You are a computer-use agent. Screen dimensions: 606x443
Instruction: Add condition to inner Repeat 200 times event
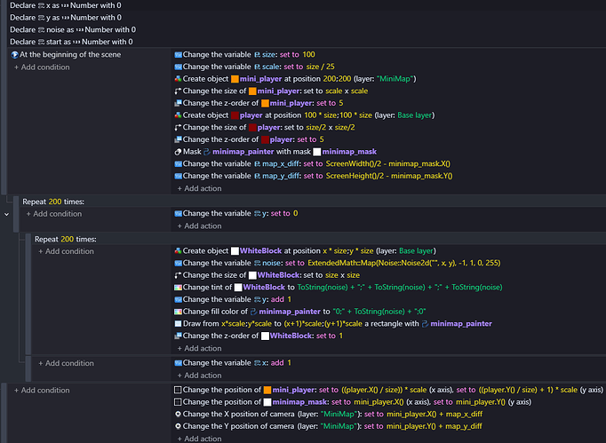coord(66,251)
